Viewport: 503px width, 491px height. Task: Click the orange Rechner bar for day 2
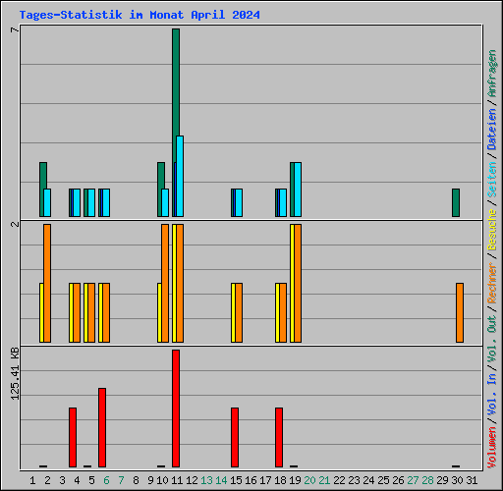[47, 283]
